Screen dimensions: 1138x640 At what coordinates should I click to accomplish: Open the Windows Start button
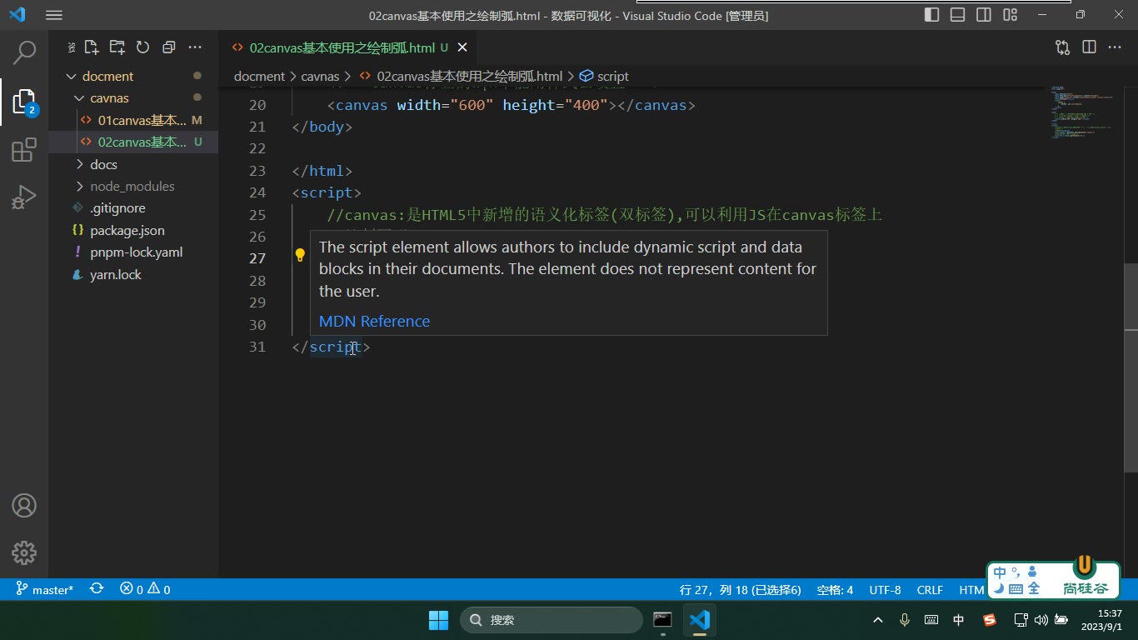click(x=438, y=620)
